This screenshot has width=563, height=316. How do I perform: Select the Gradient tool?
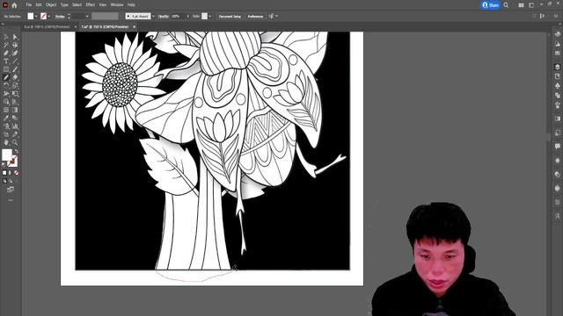15,110
